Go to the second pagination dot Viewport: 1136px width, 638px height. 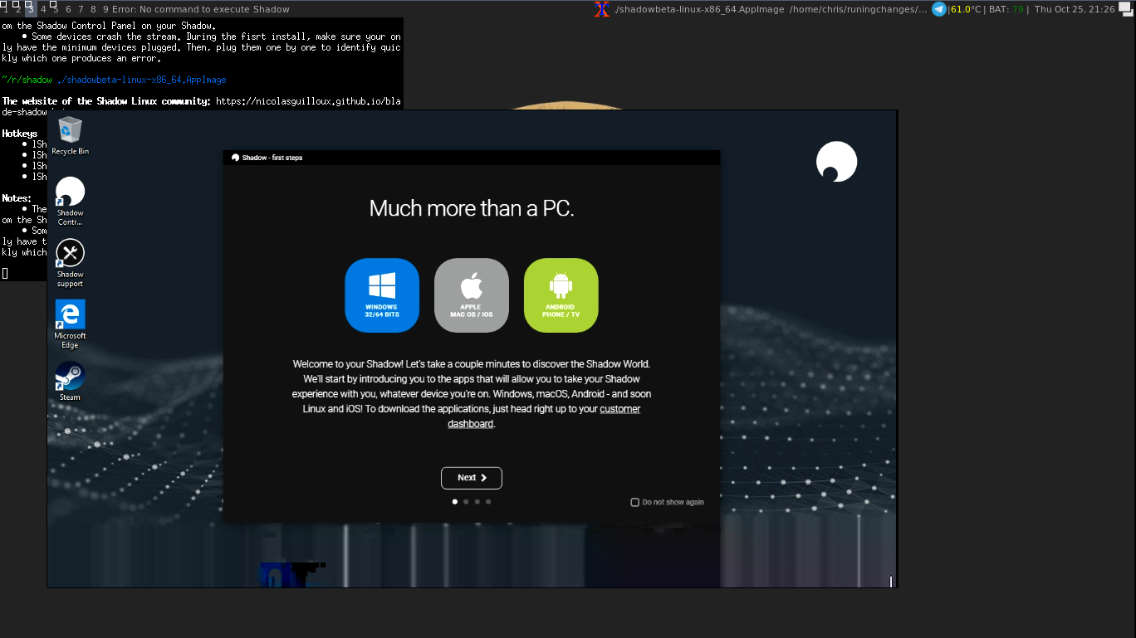coord(466,501)
